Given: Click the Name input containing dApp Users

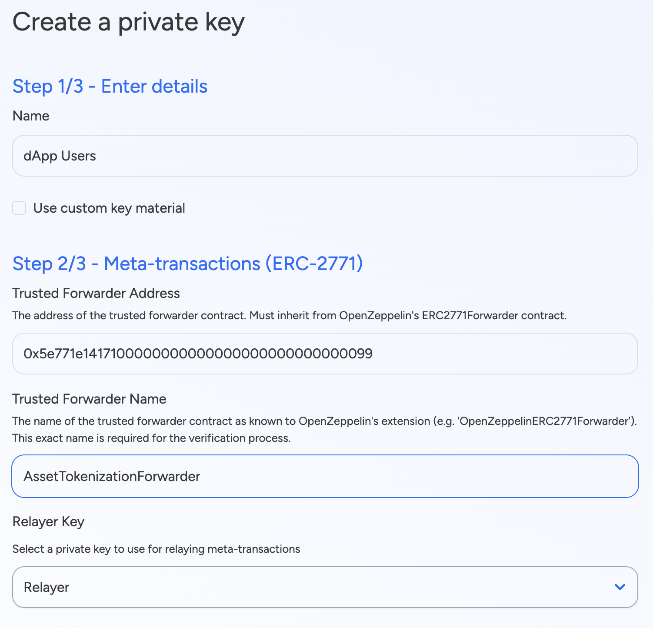Looking at the screenshot, I should click(325, 156).
